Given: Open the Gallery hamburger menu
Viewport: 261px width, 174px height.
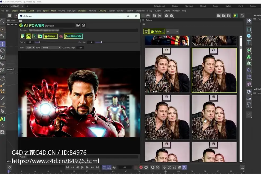Looking at the screenshot, I should pyautogui.click(x=144, y=24).
